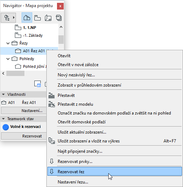Collapse the Vlastnosti panel section

pyautogui.click(x=3, y=94)
